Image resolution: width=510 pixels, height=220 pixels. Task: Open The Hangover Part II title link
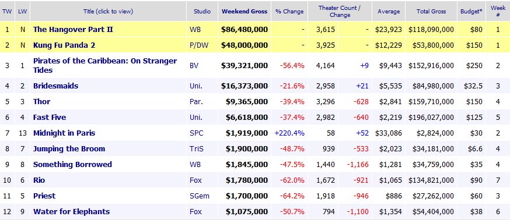point(73,30)
